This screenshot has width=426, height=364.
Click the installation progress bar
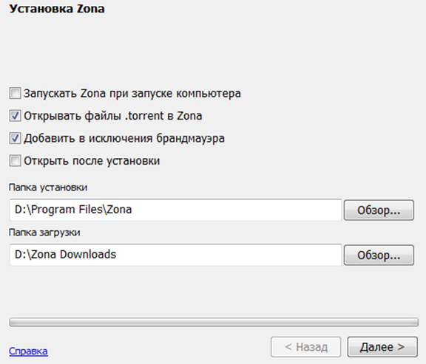pos(214,322)
